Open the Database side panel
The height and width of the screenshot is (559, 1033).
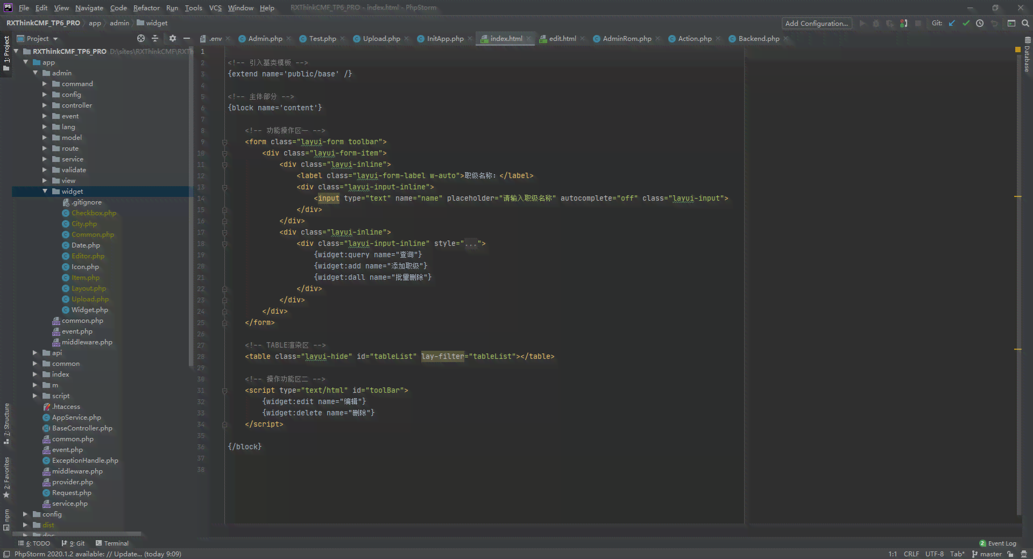[x=1027, y=55]
